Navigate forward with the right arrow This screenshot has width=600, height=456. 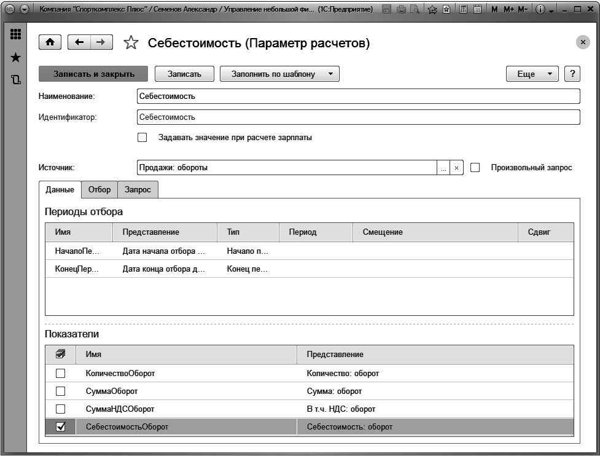[x=101, y=42]
